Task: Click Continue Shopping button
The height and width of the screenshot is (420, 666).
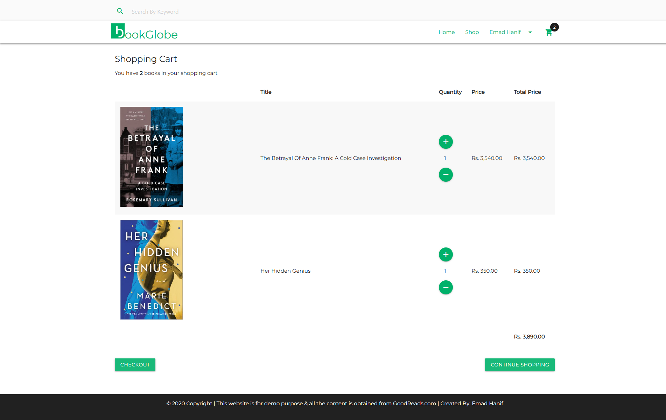Action: (520, 365)
